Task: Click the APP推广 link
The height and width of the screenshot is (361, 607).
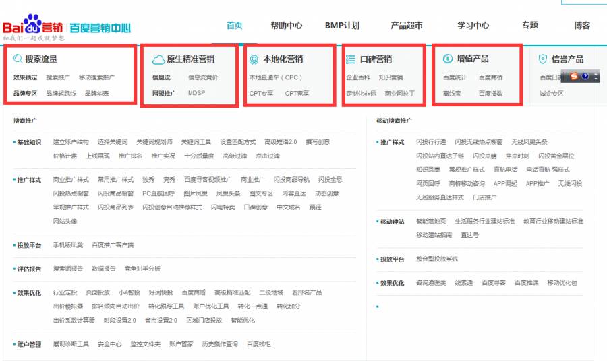Action: [x=538, y=183]
